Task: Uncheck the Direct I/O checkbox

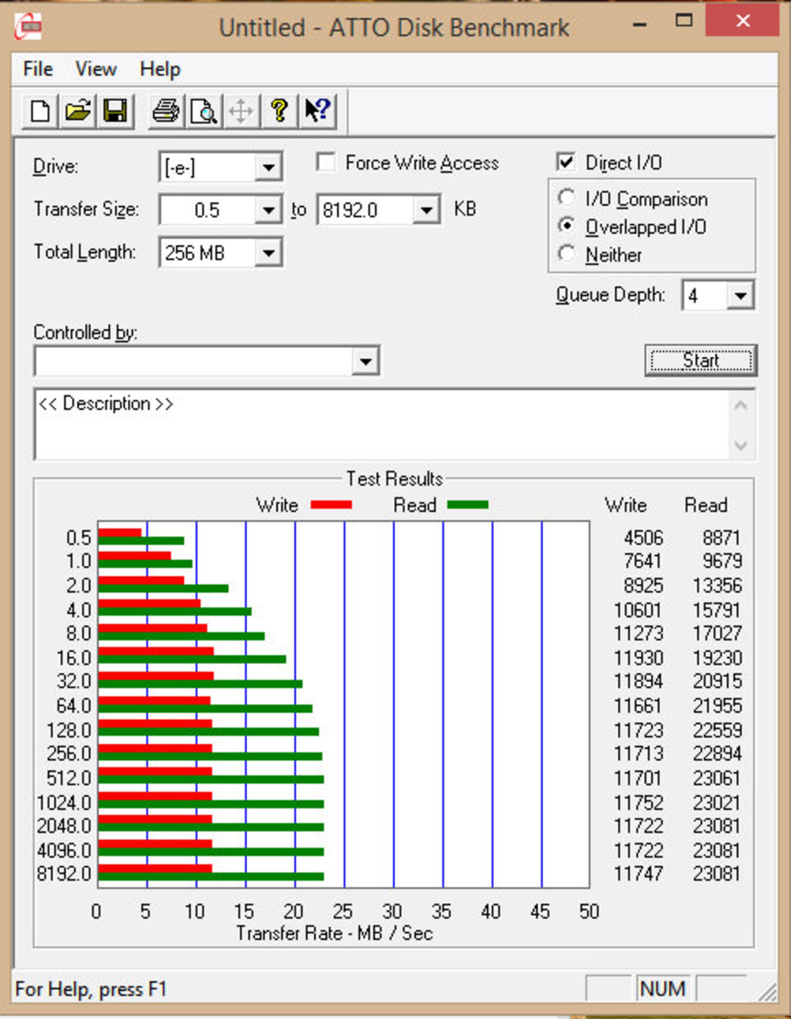Action: (565, 162)
